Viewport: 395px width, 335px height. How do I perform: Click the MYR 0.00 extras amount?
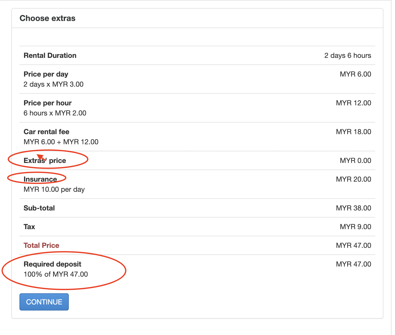click(355, 160)
